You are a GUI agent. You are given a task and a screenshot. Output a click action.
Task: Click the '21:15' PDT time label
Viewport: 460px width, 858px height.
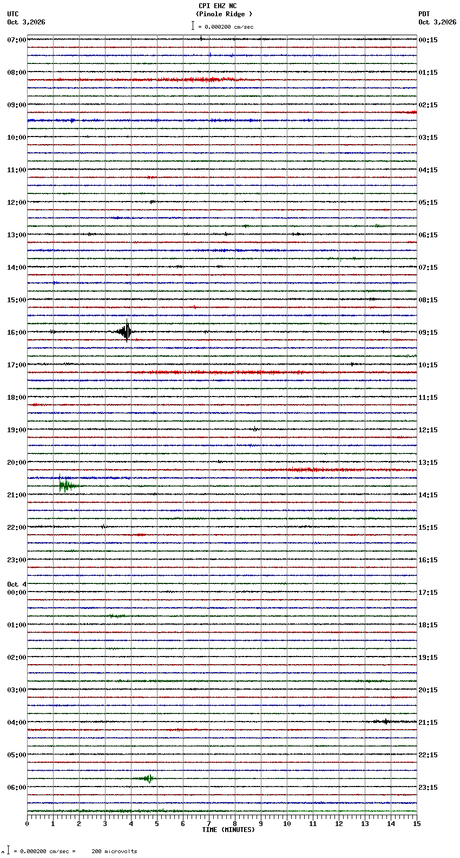[428, 723]
